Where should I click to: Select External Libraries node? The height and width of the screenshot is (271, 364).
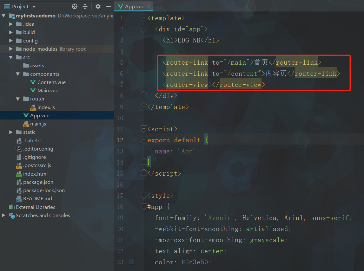pos(36,207)
